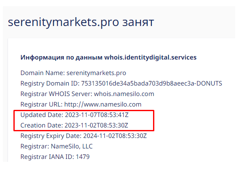The image size is (239, 169).
Task: Select the 2024-11-02T08:53:30Z expiry timestamp
Action: pos(115,136)
